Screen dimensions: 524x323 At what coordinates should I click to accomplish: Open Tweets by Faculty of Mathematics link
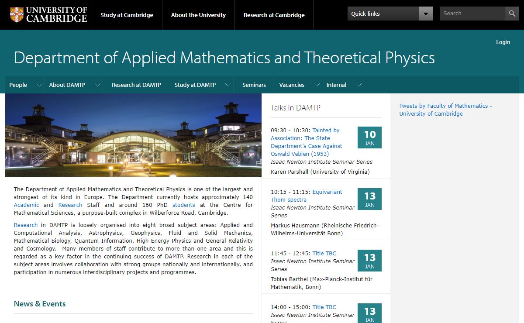coord(445,110)
